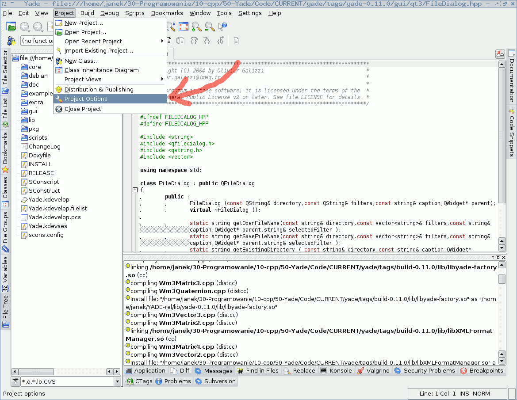
Task: Click the open-project folder toolbar icon
Action: point(11,27)
